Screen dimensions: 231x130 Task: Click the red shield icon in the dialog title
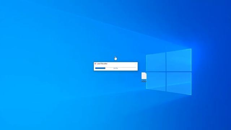(95, 64)
